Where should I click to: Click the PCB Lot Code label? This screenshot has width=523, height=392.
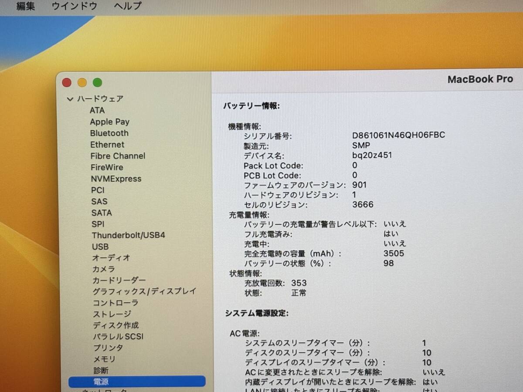pyautogui.click(x=272, y=176)
